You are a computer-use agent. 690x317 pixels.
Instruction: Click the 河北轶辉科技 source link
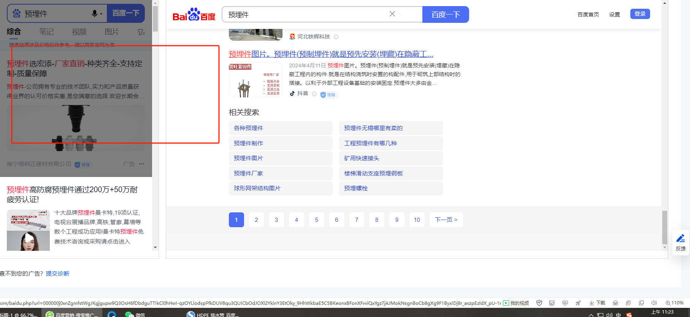[313, 37]
